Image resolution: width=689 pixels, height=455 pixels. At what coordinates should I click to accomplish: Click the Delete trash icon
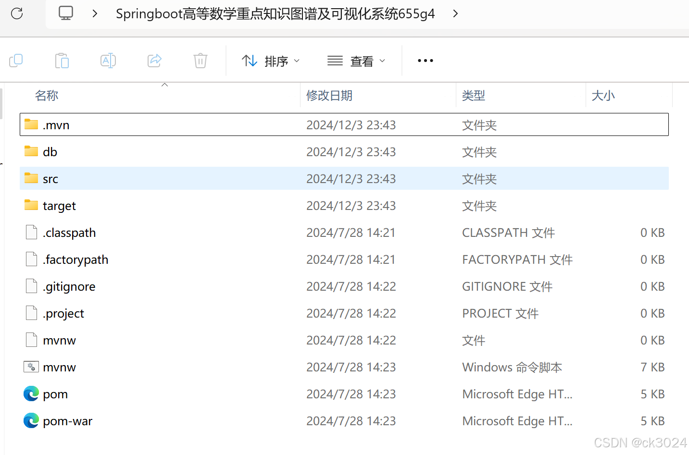(200, 60)
